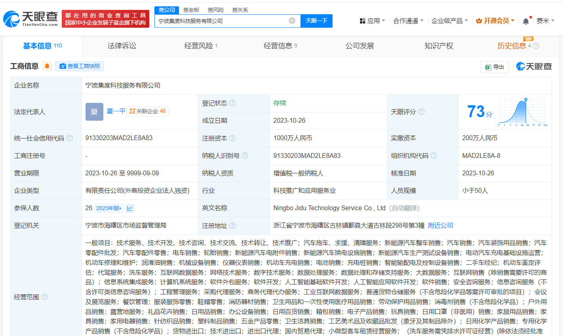Click the company name search input field
The image size is (563, 336).
[x=222, y=21]
